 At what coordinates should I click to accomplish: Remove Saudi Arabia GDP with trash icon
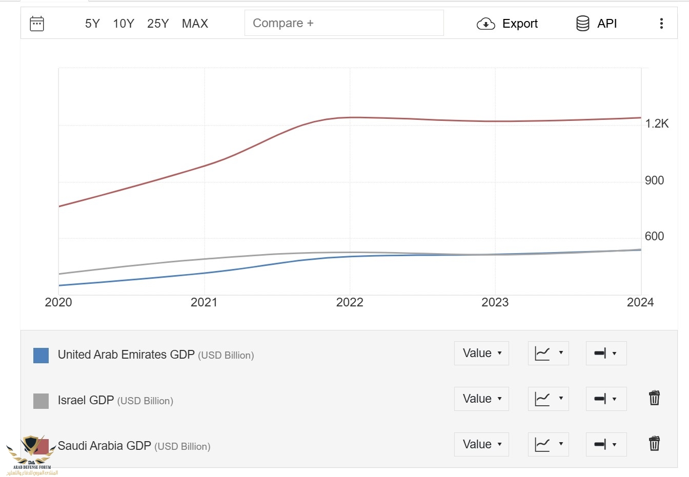point(654,444)
